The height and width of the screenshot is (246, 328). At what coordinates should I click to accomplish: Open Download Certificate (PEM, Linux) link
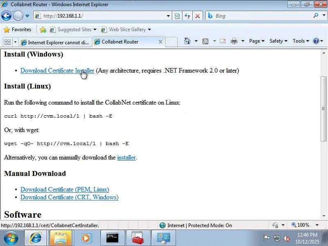65,189
